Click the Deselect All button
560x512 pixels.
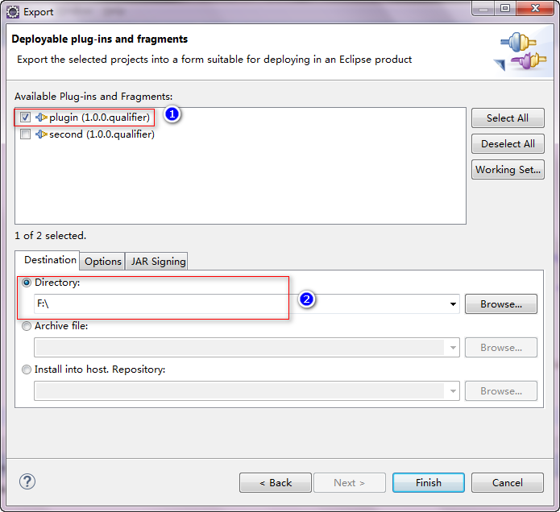coord(508,144)
